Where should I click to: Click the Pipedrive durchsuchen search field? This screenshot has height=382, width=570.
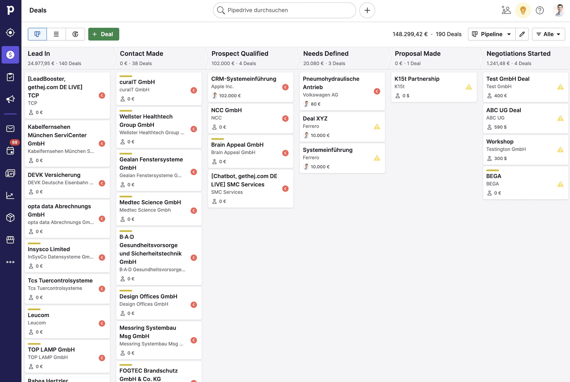point(284,10)
